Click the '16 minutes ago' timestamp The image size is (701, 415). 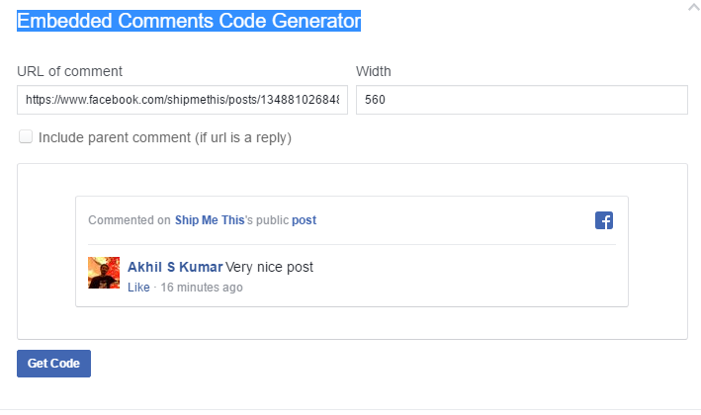pos(201,288)
